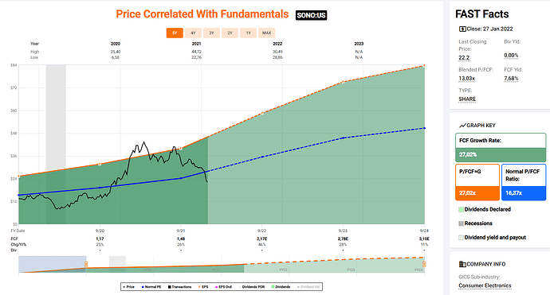Switch chart to 4Y range

(x=193, y=33)
